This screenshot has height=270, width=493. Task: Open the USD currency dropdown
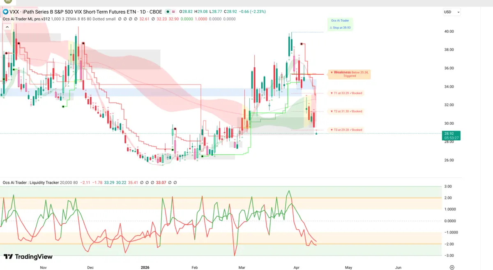click(x=452, y=12)
